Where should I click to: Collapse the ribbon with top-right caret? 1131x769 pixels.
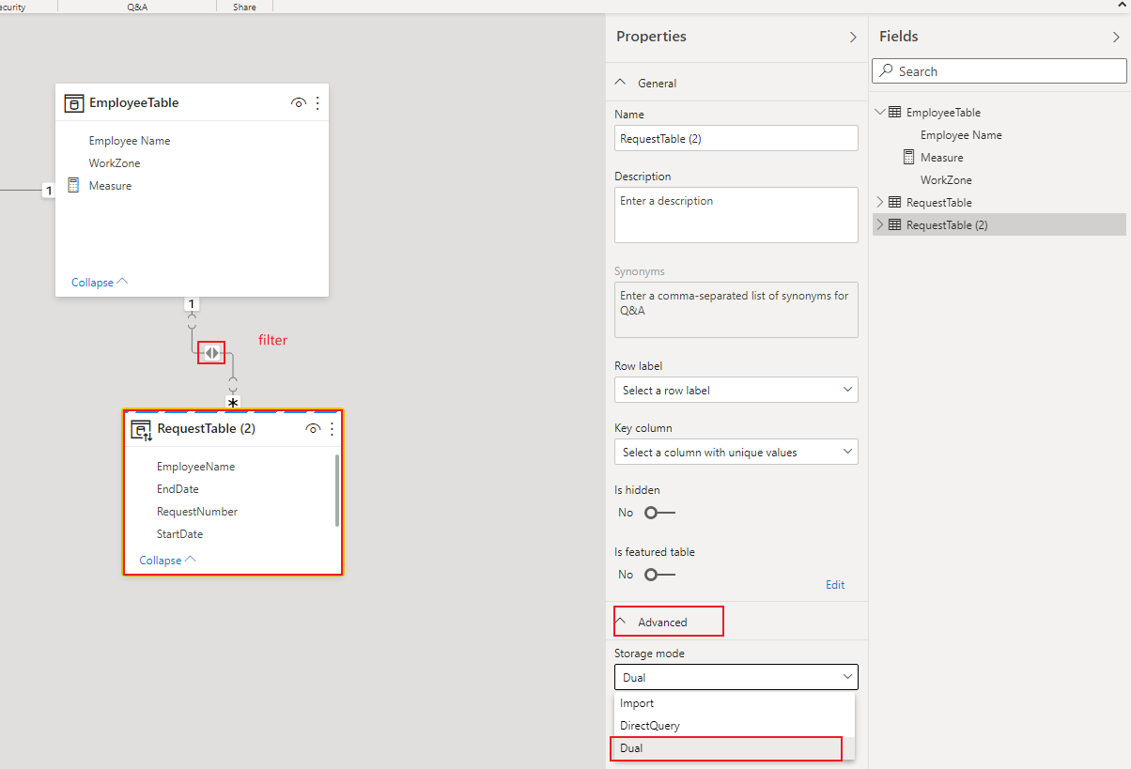pyautogui.click(x=1122, y=5)
